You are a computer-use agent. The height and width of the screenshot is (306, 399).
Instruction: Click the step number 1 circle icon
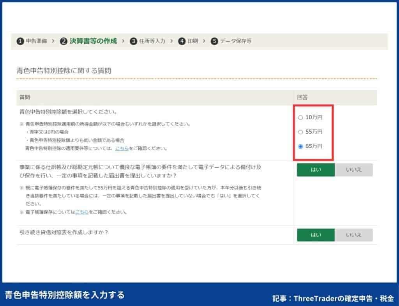[x=20, y=41]
